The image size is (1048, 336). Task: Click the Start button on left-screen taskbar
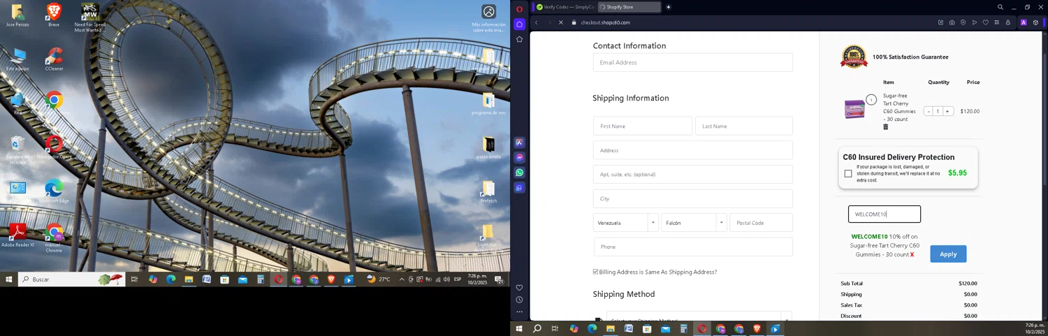[x=9, y=279]
